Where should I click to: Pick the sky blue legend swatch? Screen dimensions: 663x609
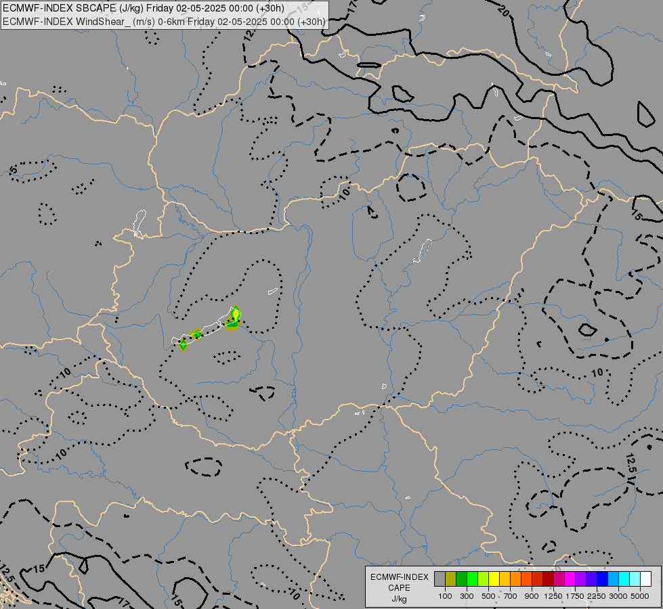click(x=613, y=579)
